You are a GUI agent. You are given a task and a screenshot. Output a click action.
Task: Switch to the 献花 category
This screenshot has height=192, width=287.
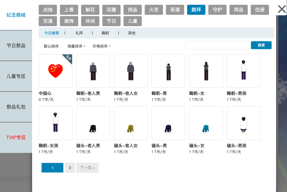[x=90, y=10]
